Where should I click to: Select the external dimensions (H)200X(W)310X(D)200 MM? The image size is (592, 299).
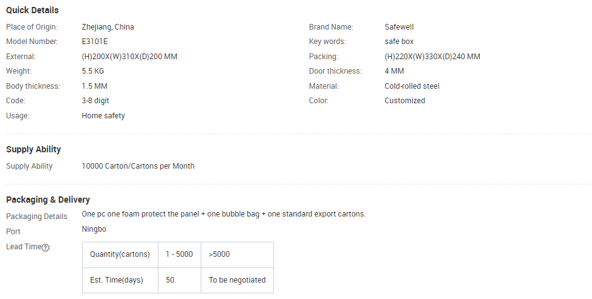(x=129, y=57)
